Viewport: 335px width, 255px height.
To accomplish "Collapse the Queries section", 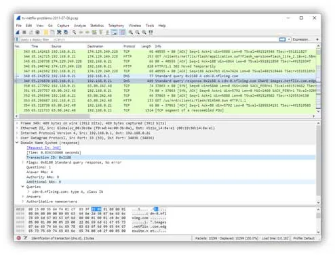I will [x=23, y=187].
